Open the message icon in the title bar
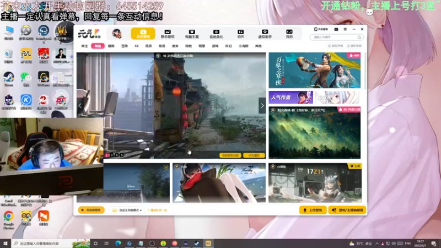The width and height of the screenshot is (441, 248). [336, 29]
